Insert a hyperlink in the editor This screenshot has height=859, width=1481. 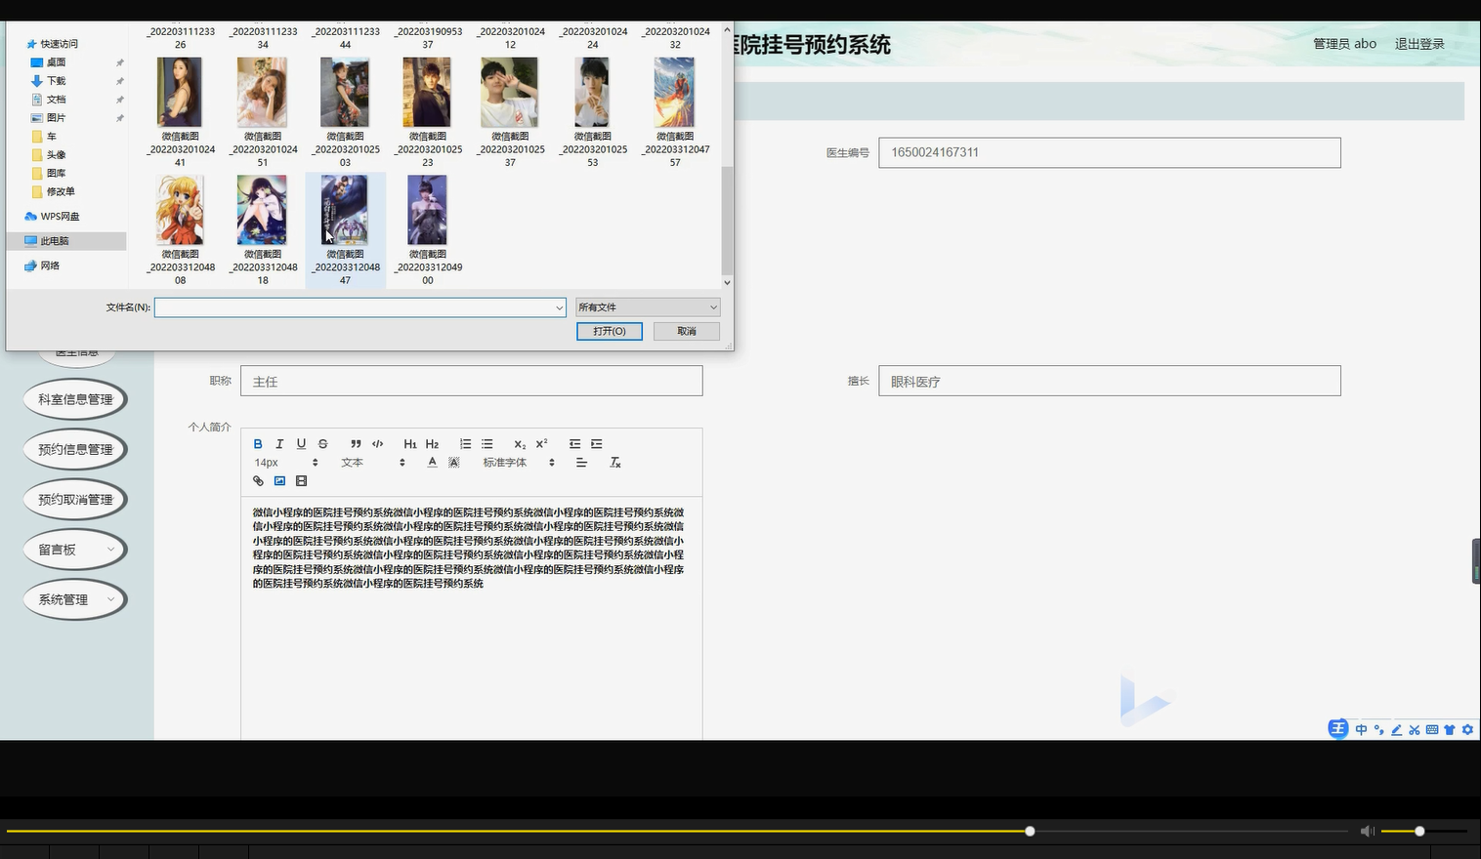(x=258, y=481)
